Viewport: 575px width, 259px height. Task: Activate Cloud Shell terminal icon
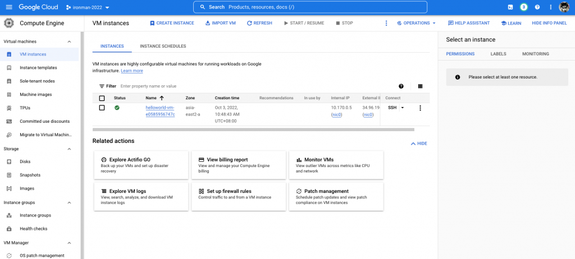pos(510,7)
